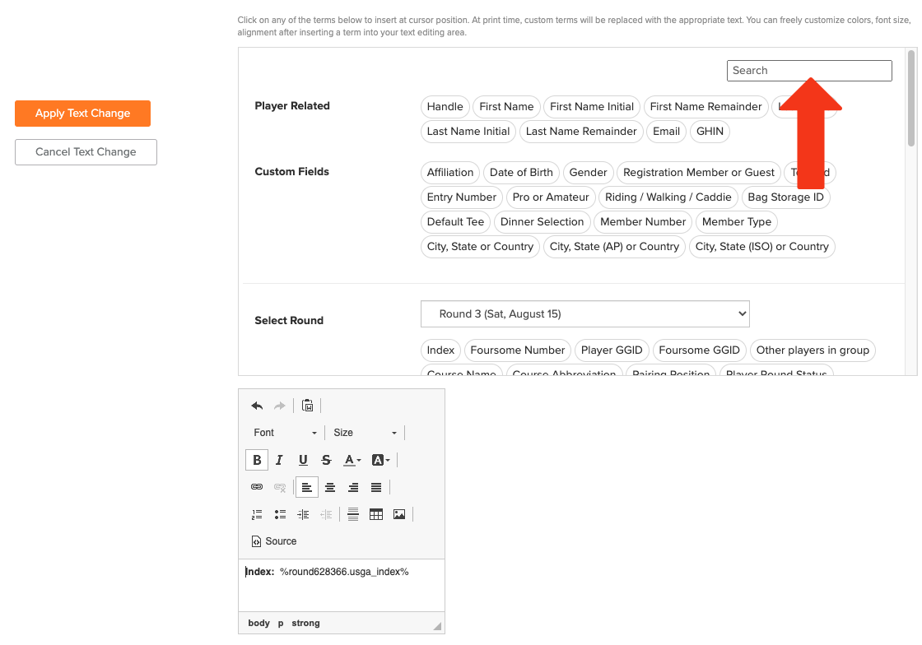Viewport: 922px width, 645px height.
Task: Increase indent in the editor
Action: 303,514
